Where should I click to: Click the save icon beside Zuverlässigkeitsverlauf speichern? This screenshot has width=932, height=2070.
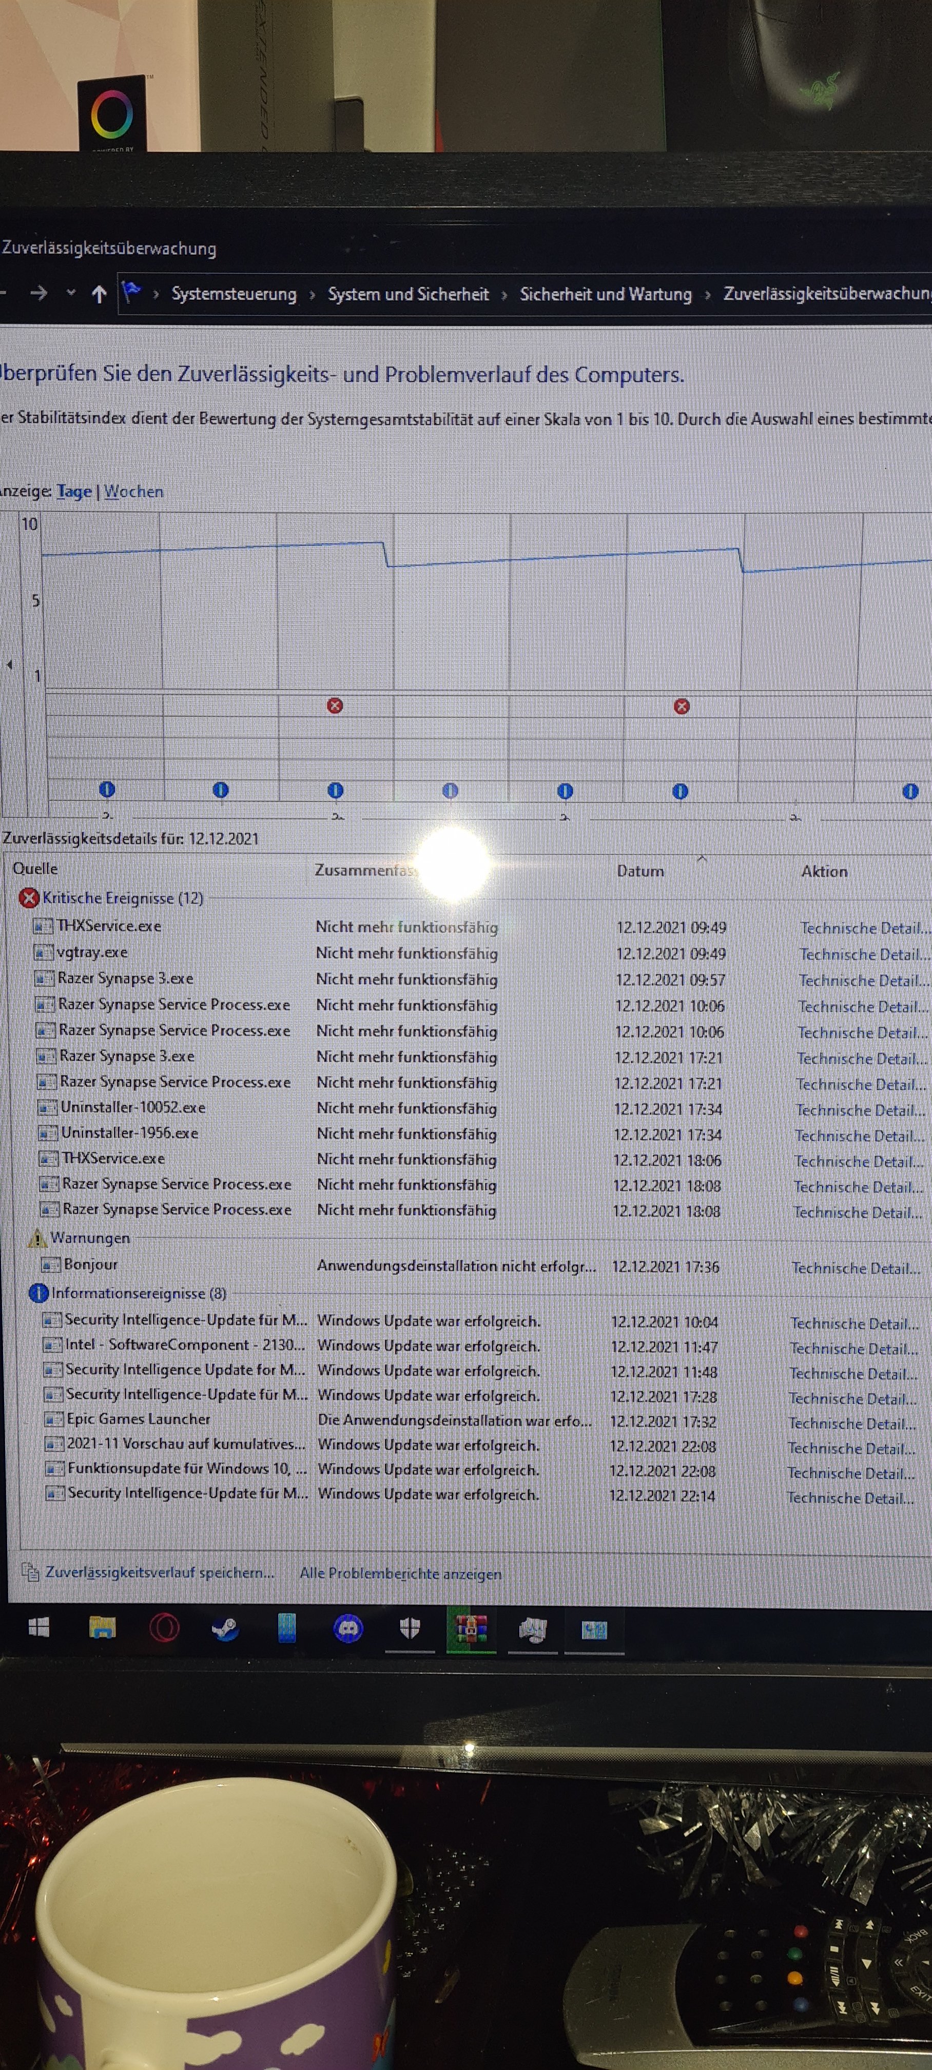(30, 1571)
